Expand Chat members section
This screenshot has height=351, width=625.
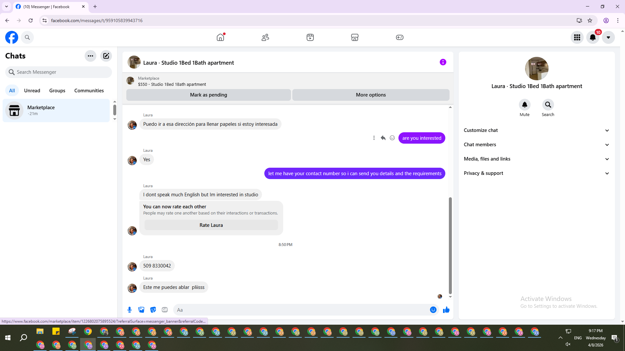pyautogui.click(x=536, y=145)
